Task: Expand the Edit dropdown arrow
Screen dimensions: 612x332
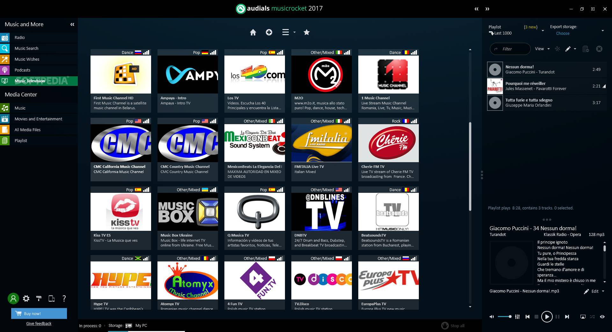Action: coord(603,291)
